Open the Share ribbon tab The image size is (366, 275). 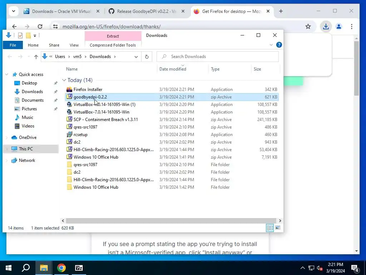(x=54, y=45)
